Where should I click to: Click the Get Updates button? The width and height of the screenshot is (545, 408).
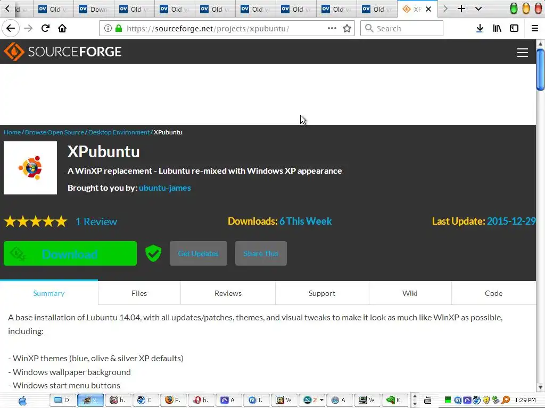point(199,253)
